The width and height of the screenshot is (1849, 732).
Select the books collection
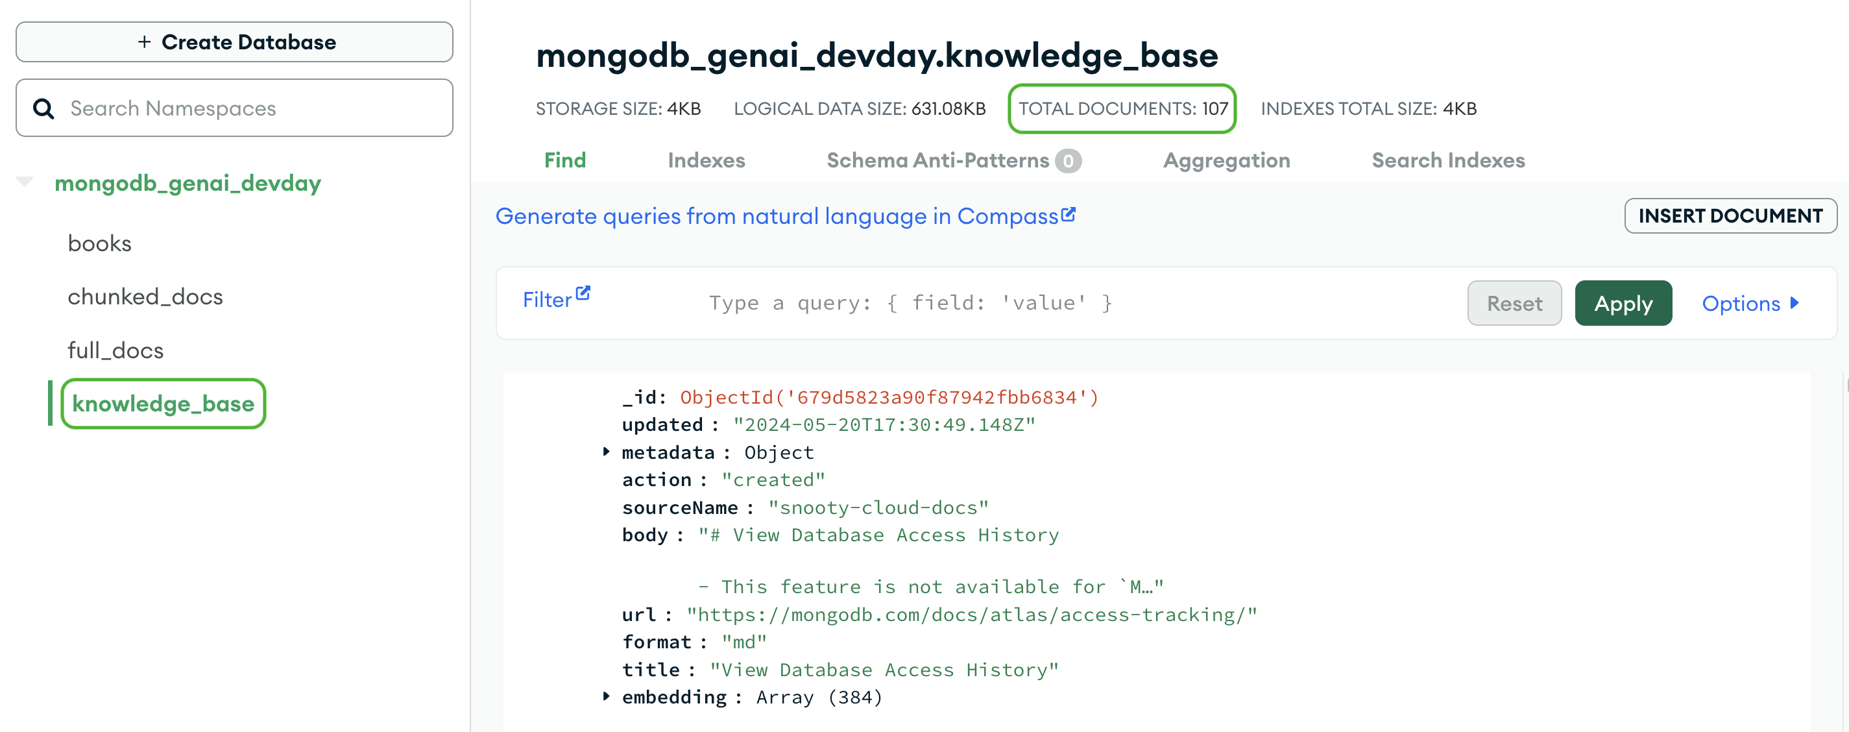point(100,243)
